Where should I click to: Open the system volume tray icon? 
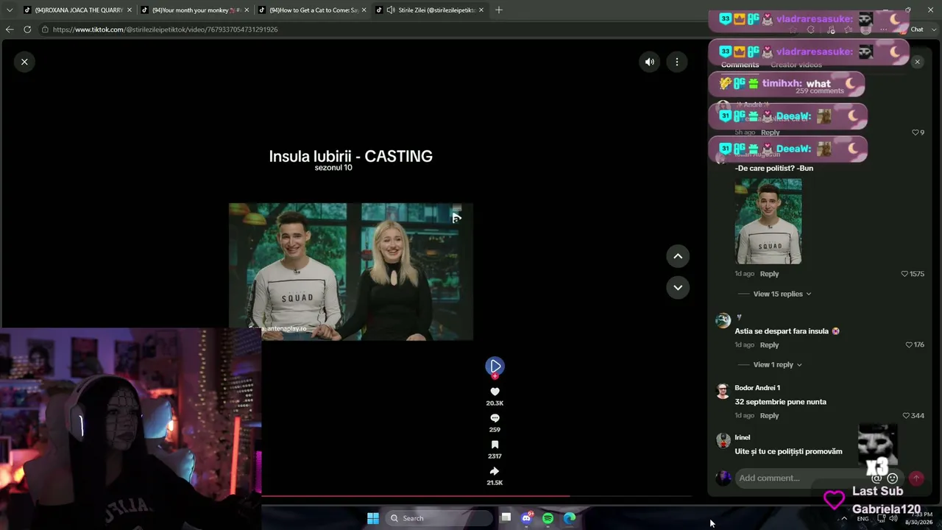(893, 518)
